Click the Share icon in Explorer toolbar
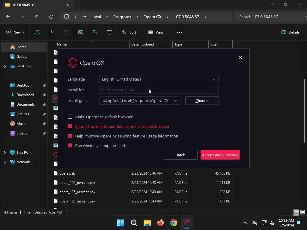 tap(95, 32)
